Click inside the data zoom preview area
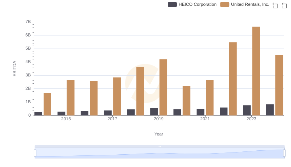Screen dimensions: 291x167 pyautogui.click(x=160, y=153)
